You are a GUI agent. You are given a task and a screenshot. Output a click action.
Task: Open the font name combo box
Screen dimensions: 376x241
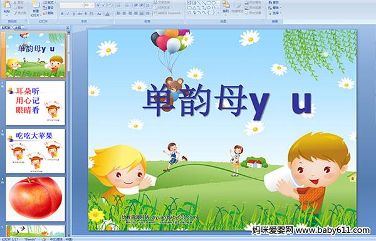tap(71, 5)
